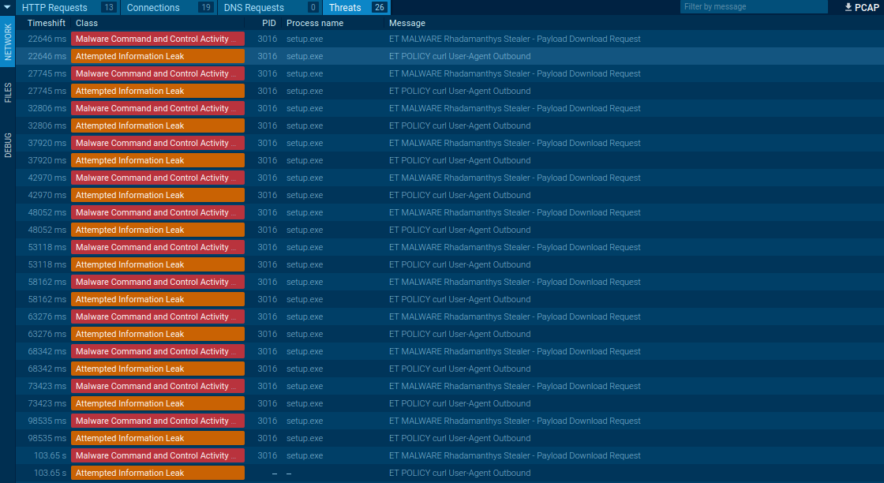The width and height of the screenshot is (884, 483).
Task: Switch to the FILES side tab
Action: 8,92
